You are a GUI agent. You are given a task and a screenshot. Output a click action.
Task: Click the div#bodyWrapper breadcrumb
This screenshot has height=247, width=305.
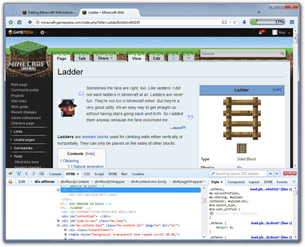(110, 181)
